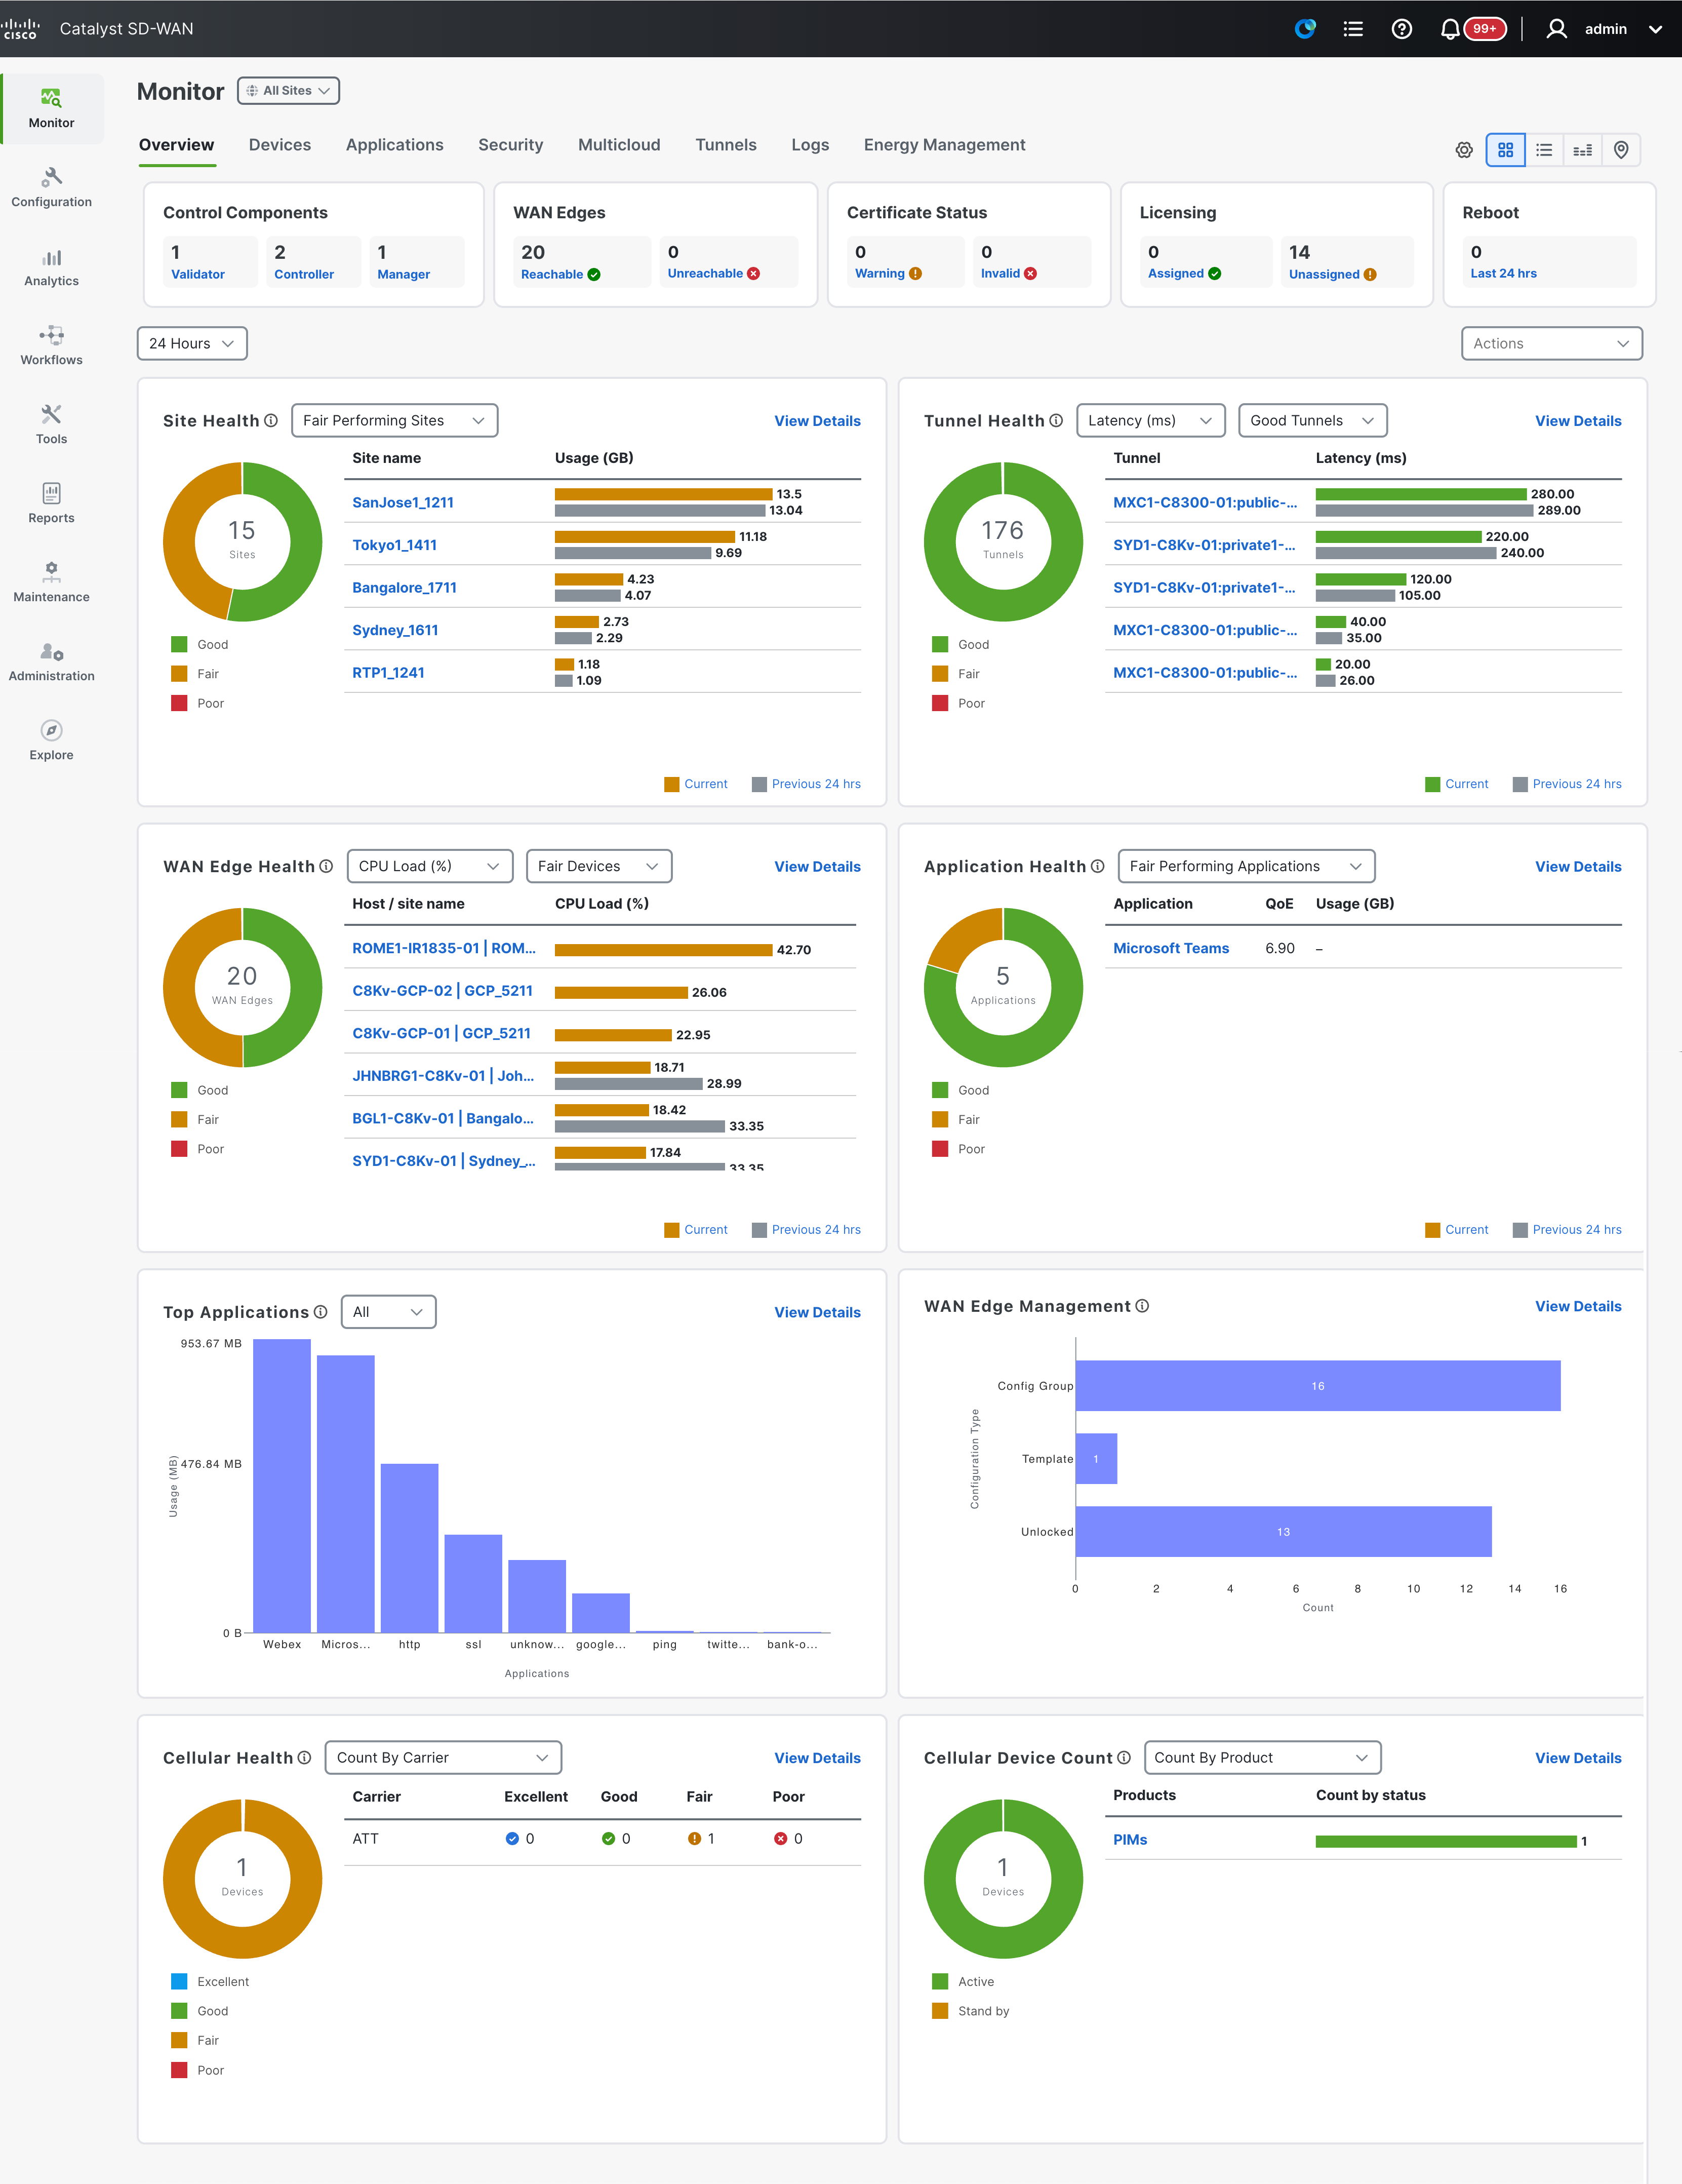Expand the admin account chevron
The height and width of the screenshot is (2184, 1682).
(x=1655, y=29)
